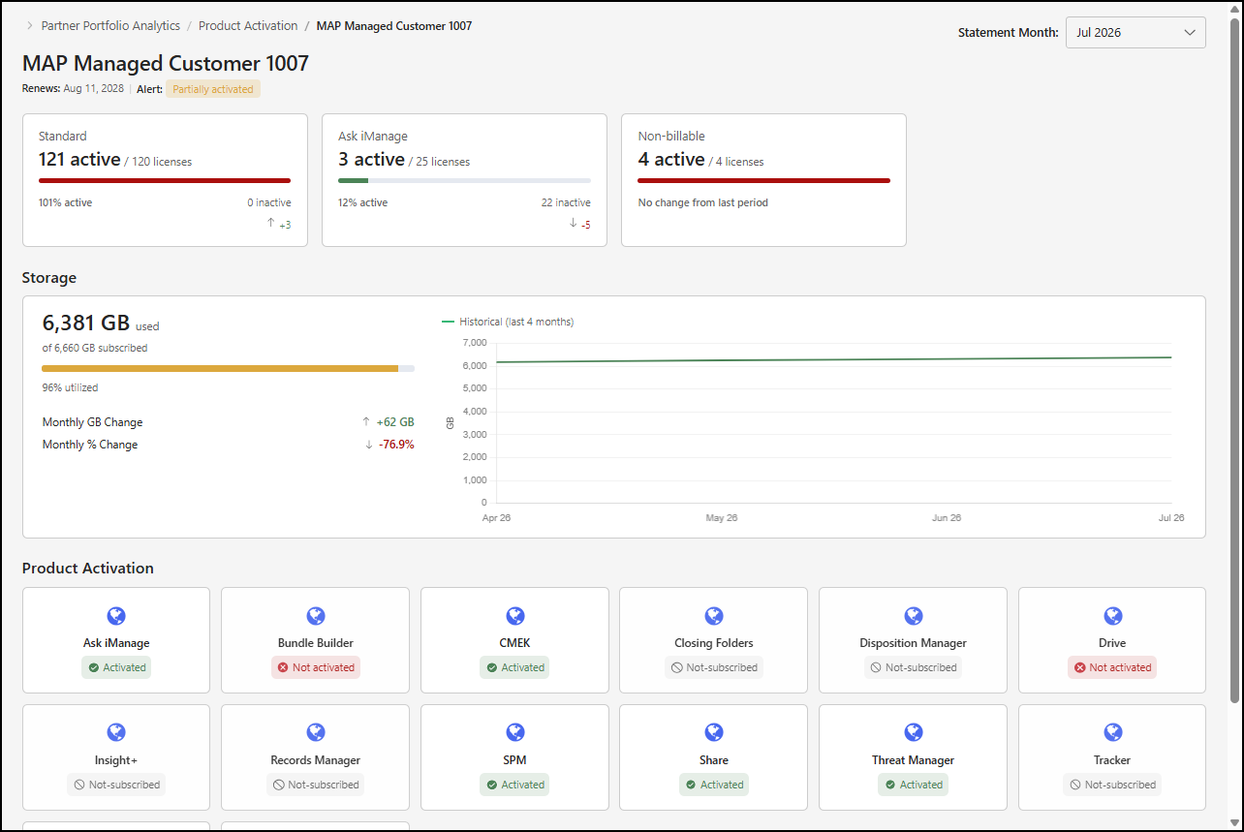Click the Records Manager product name

pos(315,760)
